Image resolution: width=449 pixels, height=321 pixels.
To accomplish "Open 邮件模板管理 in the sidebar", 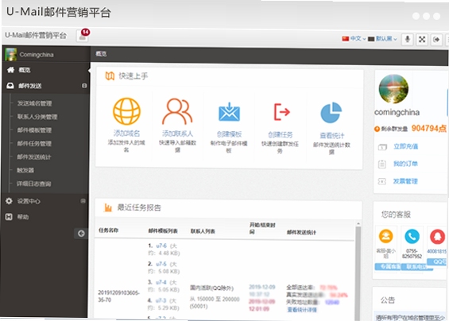I will click(34, 130).
